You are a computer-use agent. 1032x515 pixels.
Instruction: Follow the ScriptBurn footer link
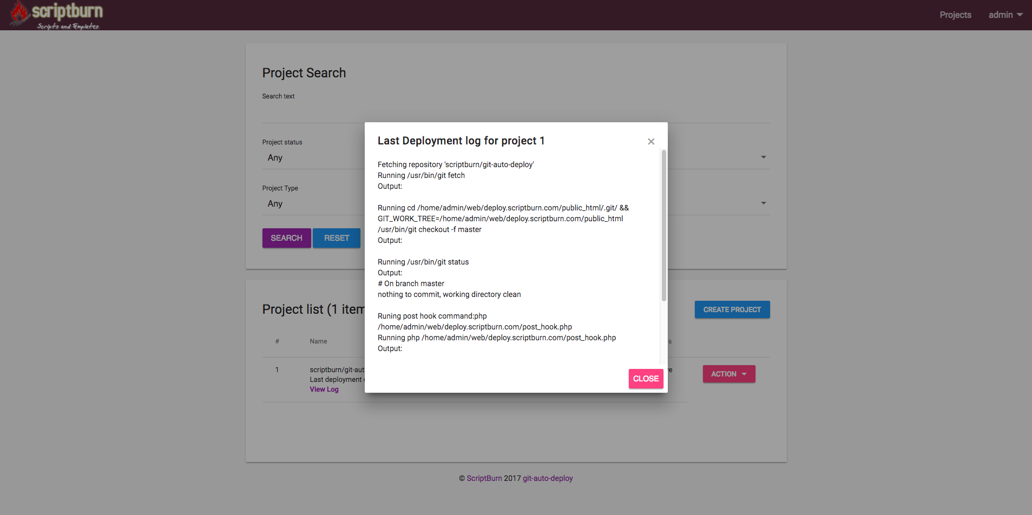pos(484,478)
